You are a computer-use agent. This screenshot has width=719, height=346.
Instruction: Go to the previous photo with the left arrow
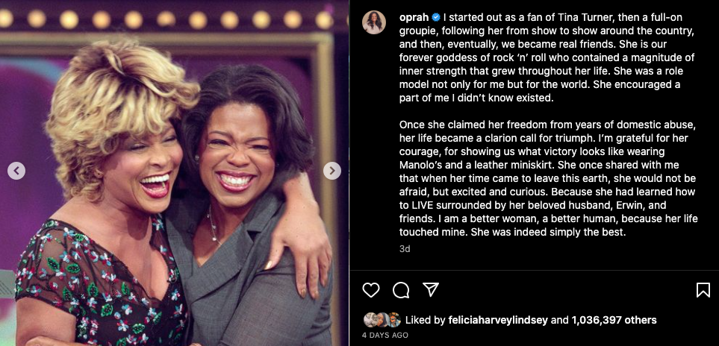pos(16,171)
